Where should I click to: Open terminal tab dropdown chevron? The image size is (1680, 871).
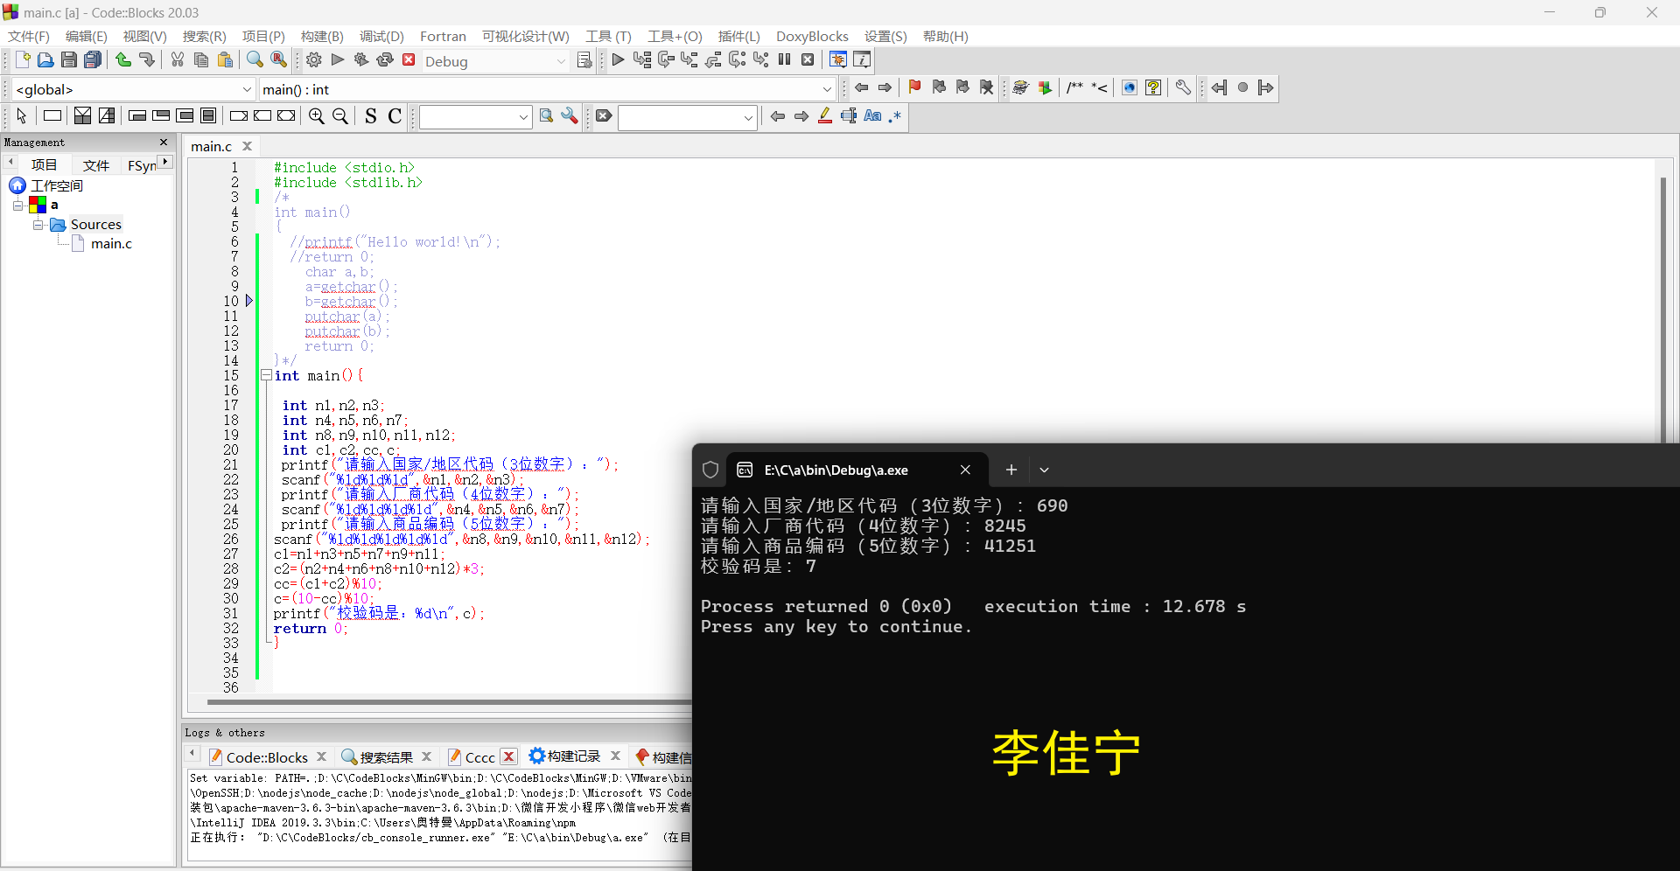point(1044,470)
